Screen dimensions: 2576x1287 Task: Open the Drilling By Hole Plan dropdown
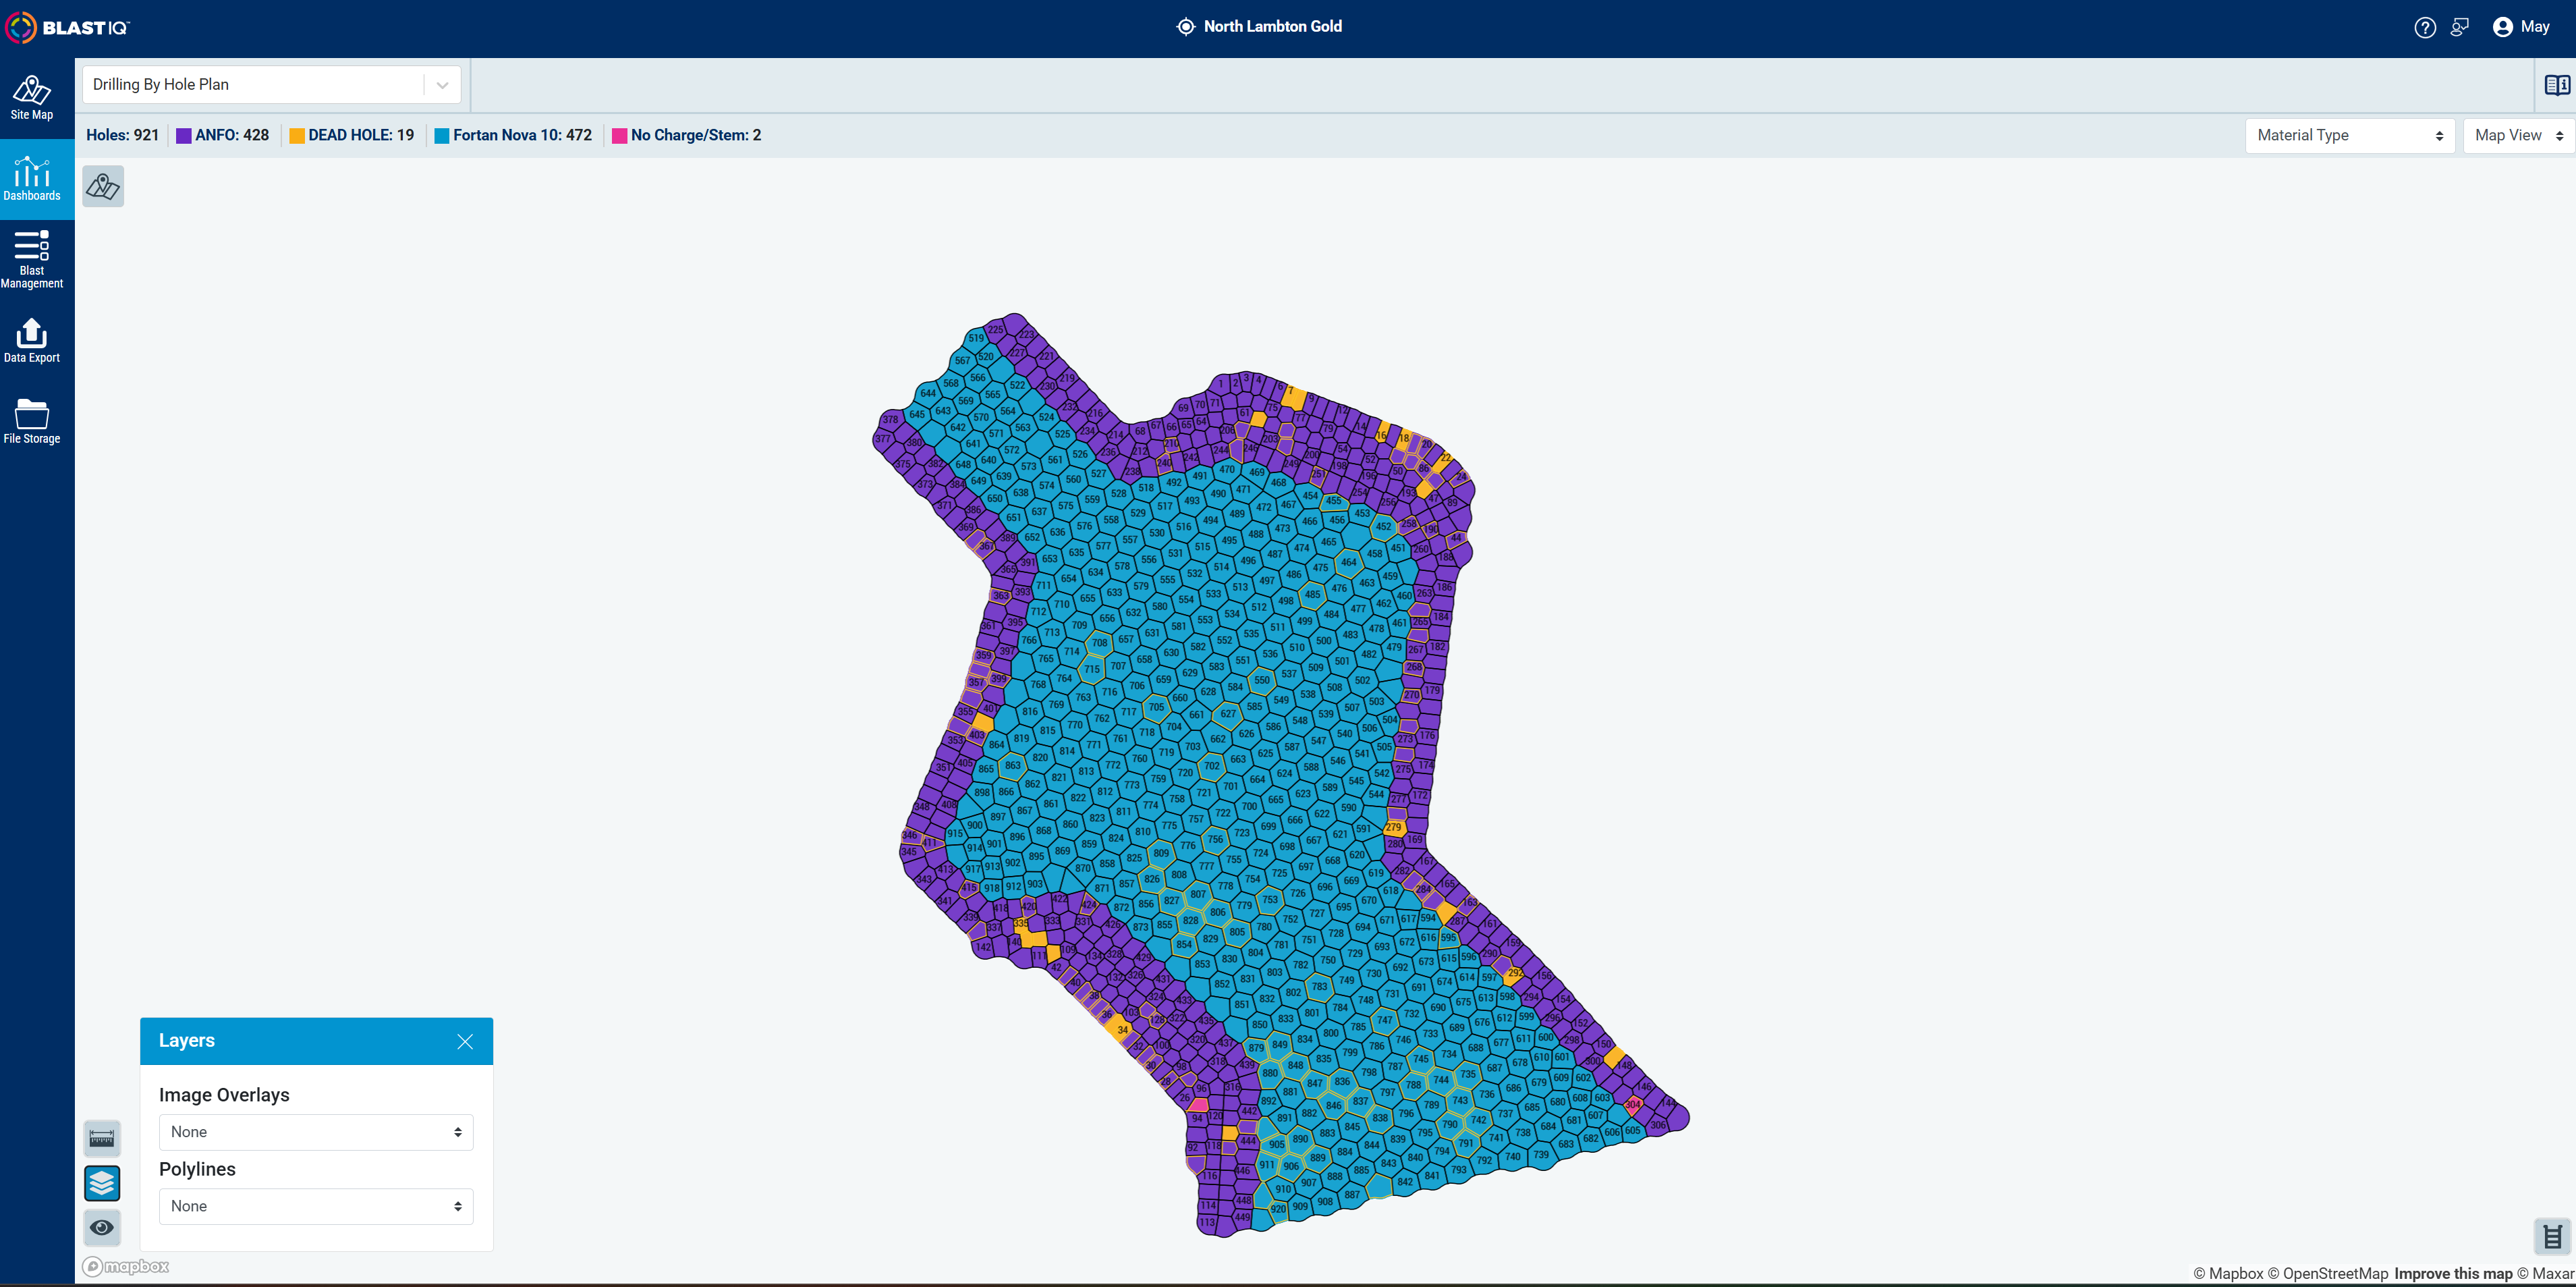(x=272, y=85)
